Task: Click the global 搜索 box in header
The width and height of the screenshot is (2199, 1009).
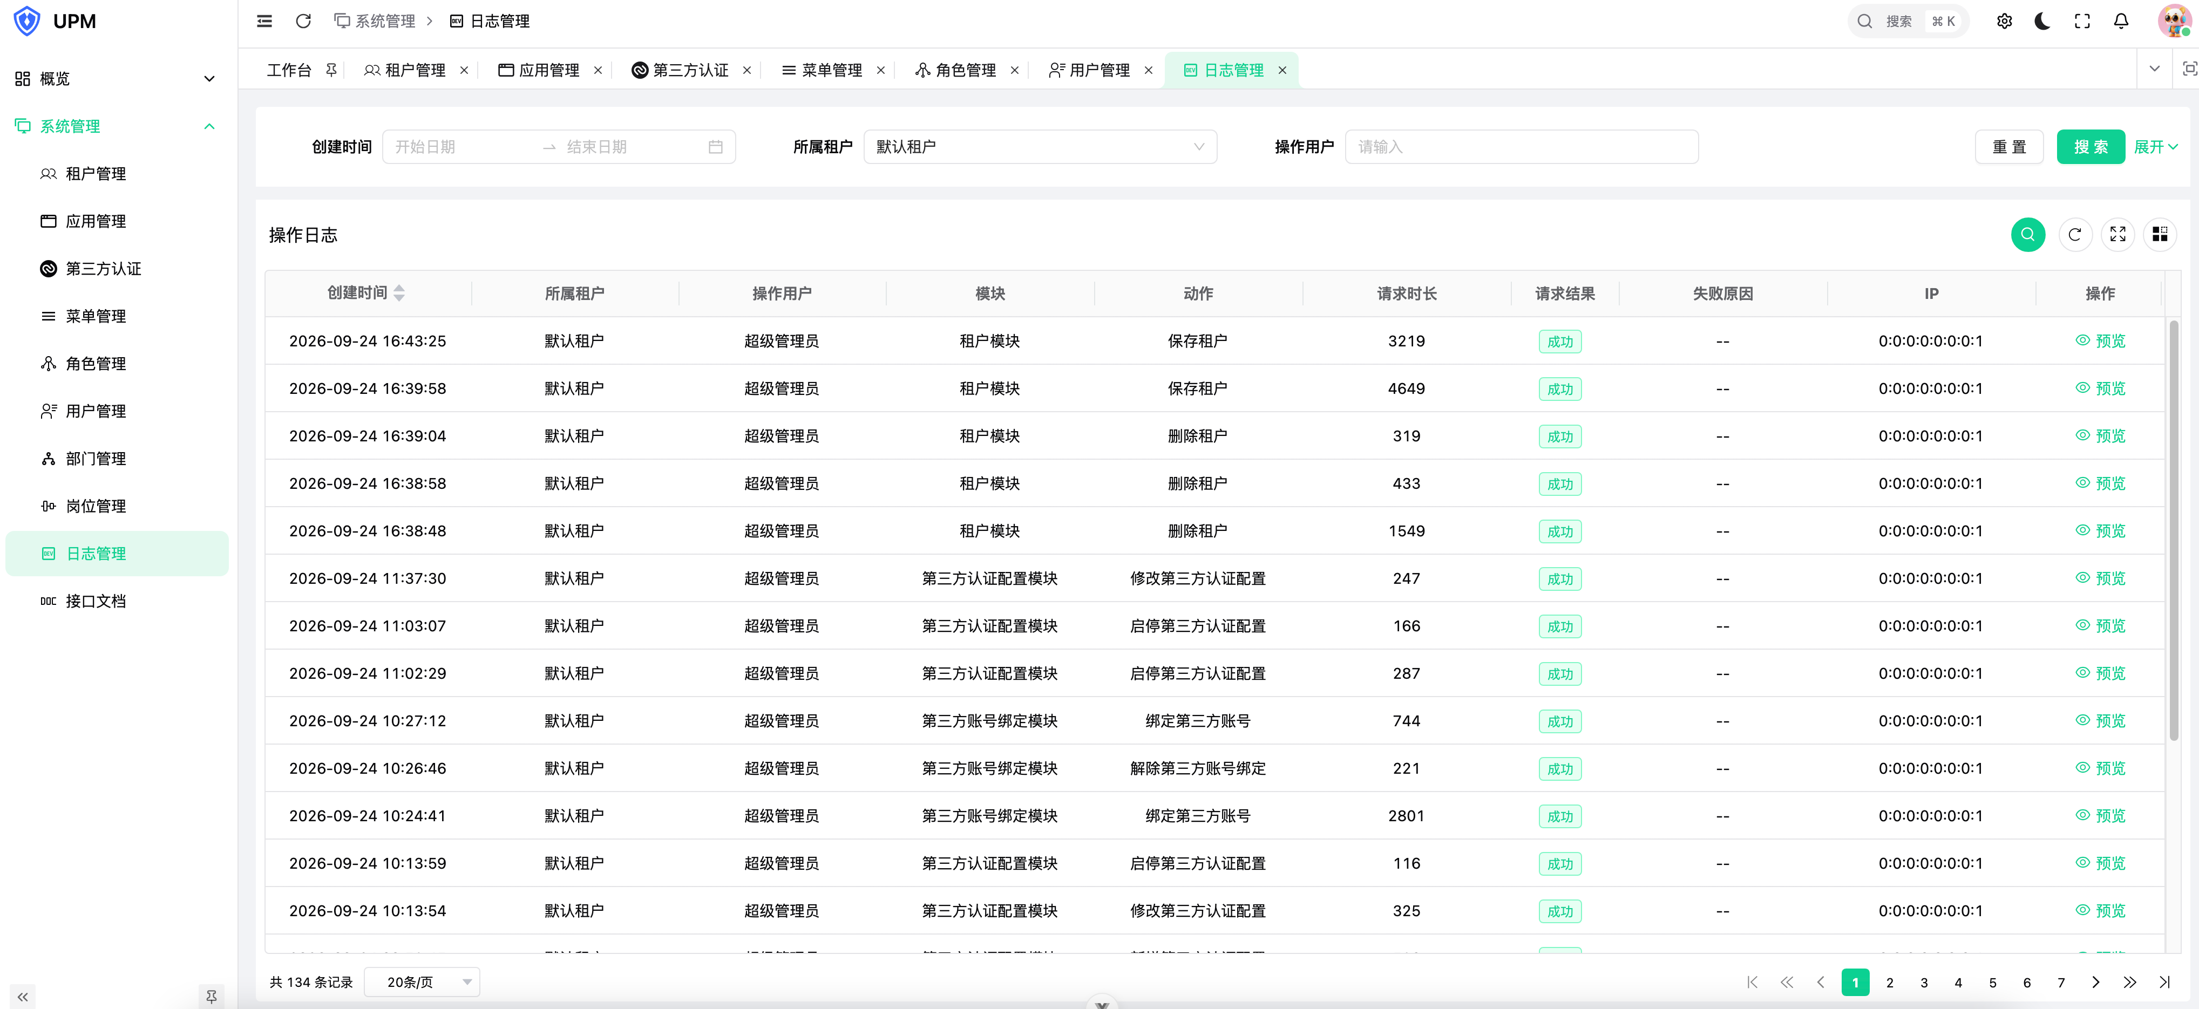Action: click(x=1908, y=22)
